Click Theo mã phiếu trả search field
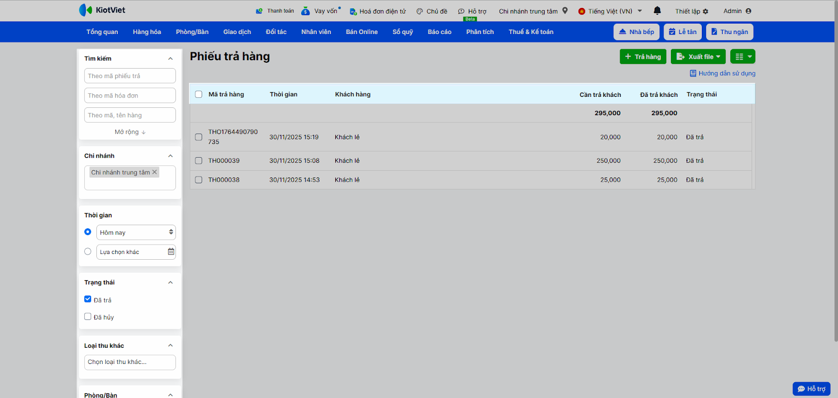 coord(130,76)
